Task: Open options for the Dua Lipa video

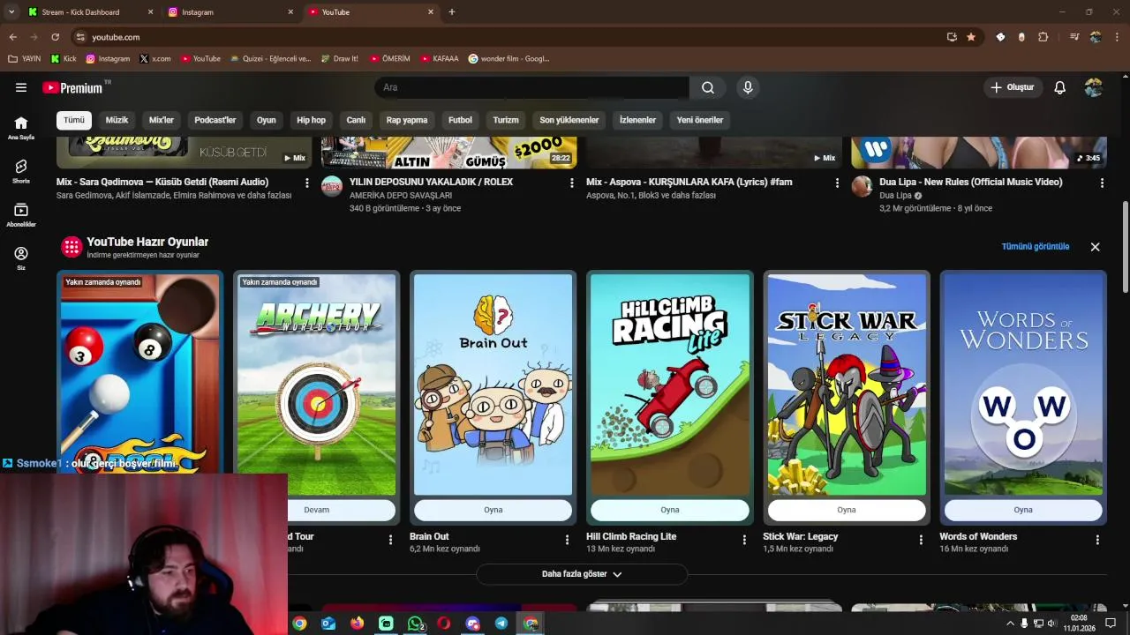Action: (x=1102, y=183)
